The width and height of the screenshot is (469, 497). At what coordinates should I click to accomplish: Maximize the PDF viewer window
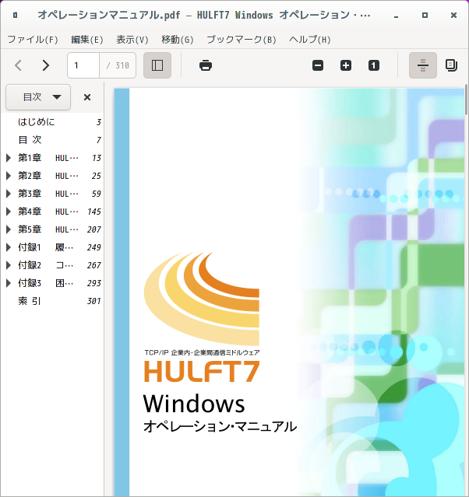coord(425,16)
